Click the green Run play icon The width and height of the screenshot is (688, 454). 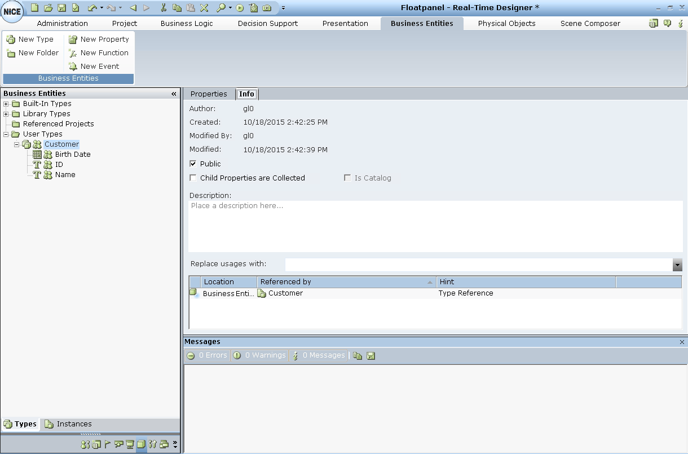240,8
